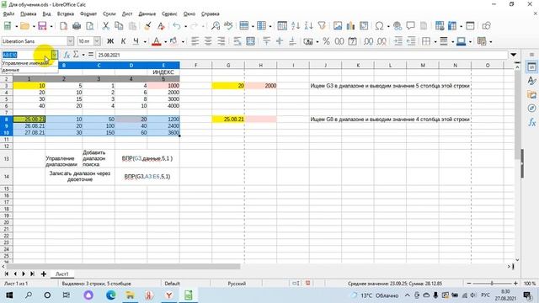Open the Вставка menu
The width and height of the screenshot is (539, 303).
coord(66,13)
